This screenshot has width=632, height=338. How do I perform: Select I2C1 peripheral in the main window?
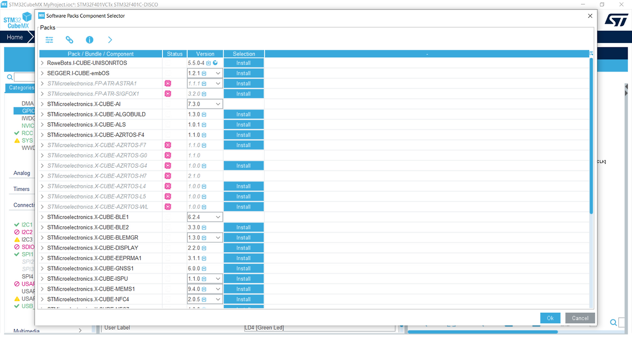point(27,225)
